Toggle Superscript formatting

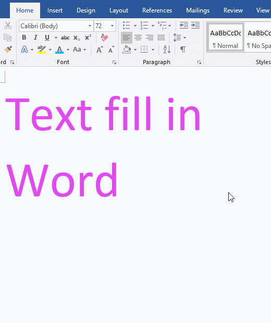pos(88,38)
